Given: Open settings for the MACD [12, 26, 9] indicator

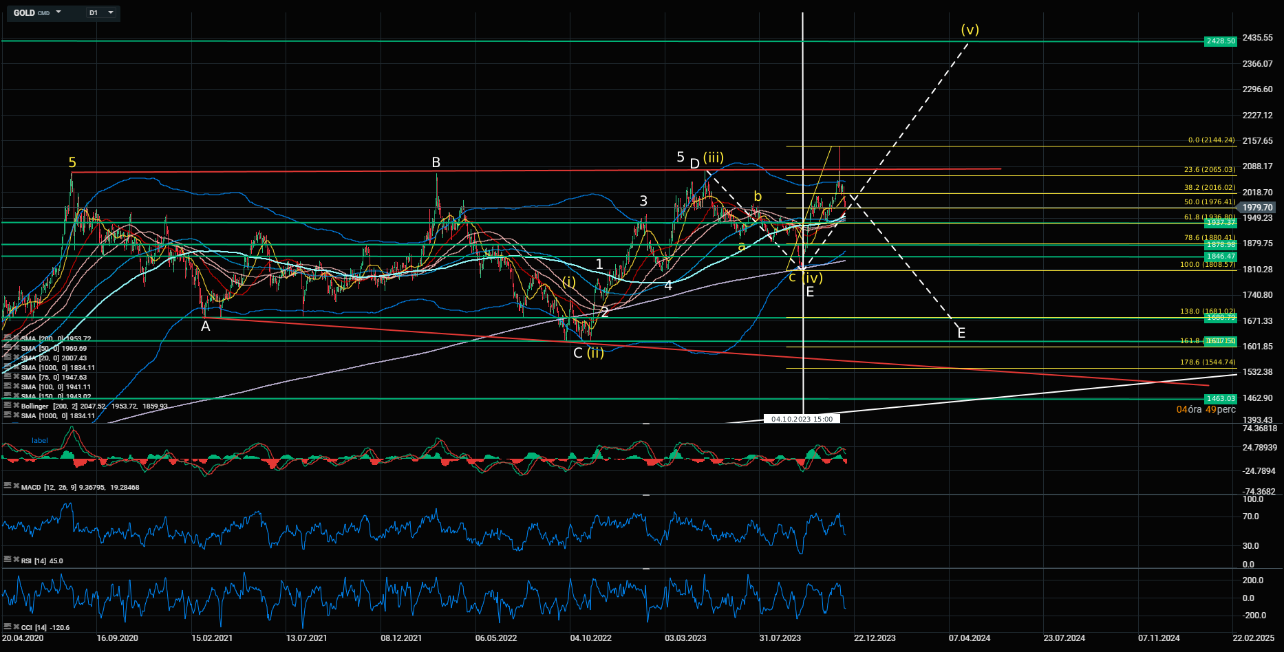Looking at the screenshot, I should tap(7, 486).
